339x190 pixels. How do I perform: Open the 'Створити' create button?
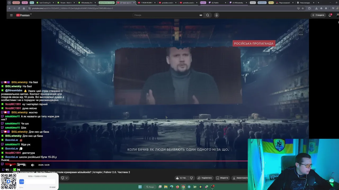pos(318,15)
